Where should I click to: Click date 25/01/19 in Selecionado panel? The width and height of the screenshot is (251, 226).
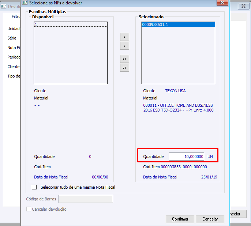click(209, 177)
